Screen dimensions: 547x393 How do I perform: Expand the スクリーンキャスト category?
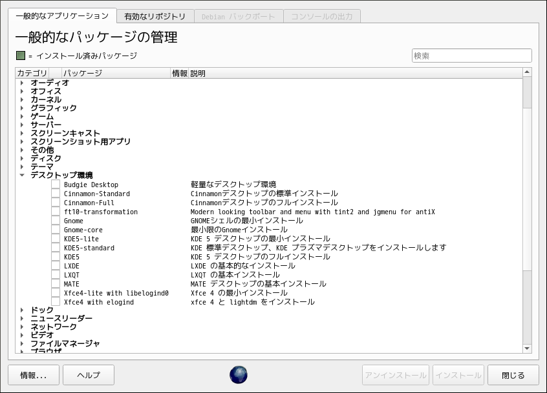(x=22, y=133)
